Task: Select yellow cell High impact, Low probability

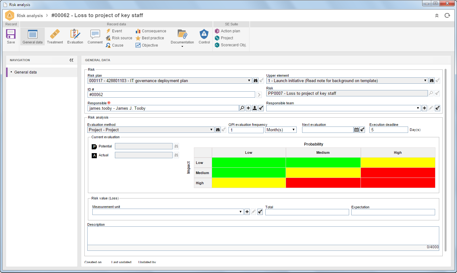Action: tap(249, 183)
